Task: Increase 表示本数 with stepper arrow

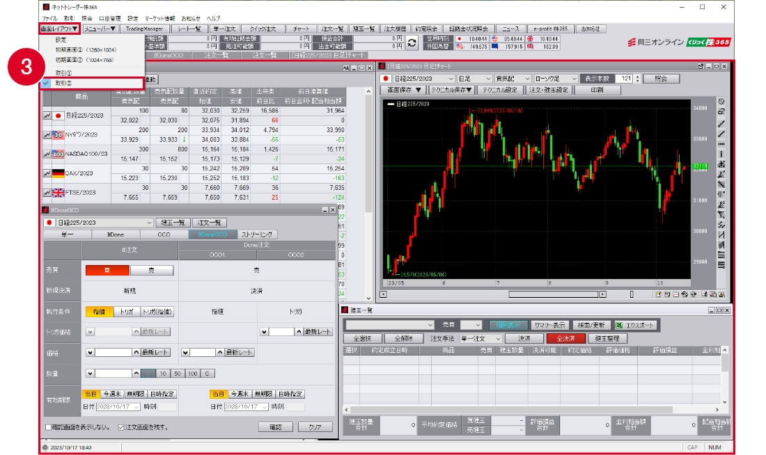Action: click(x=637, y=77)
